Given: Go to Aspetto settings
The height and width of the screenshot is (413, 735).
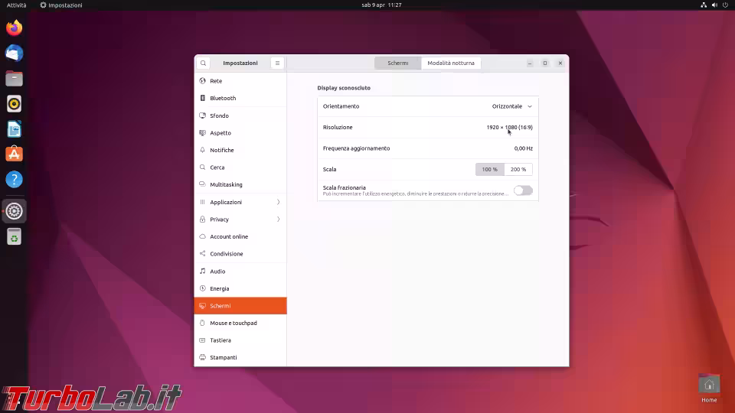Looking at the screenshot, I should [x=240, y=133].
